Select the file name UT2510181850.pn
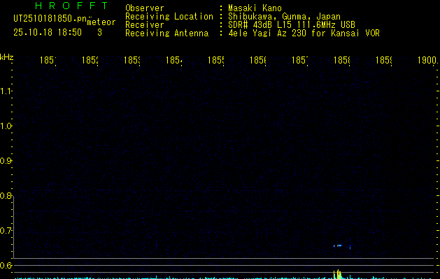 click(x=50, y=19)
